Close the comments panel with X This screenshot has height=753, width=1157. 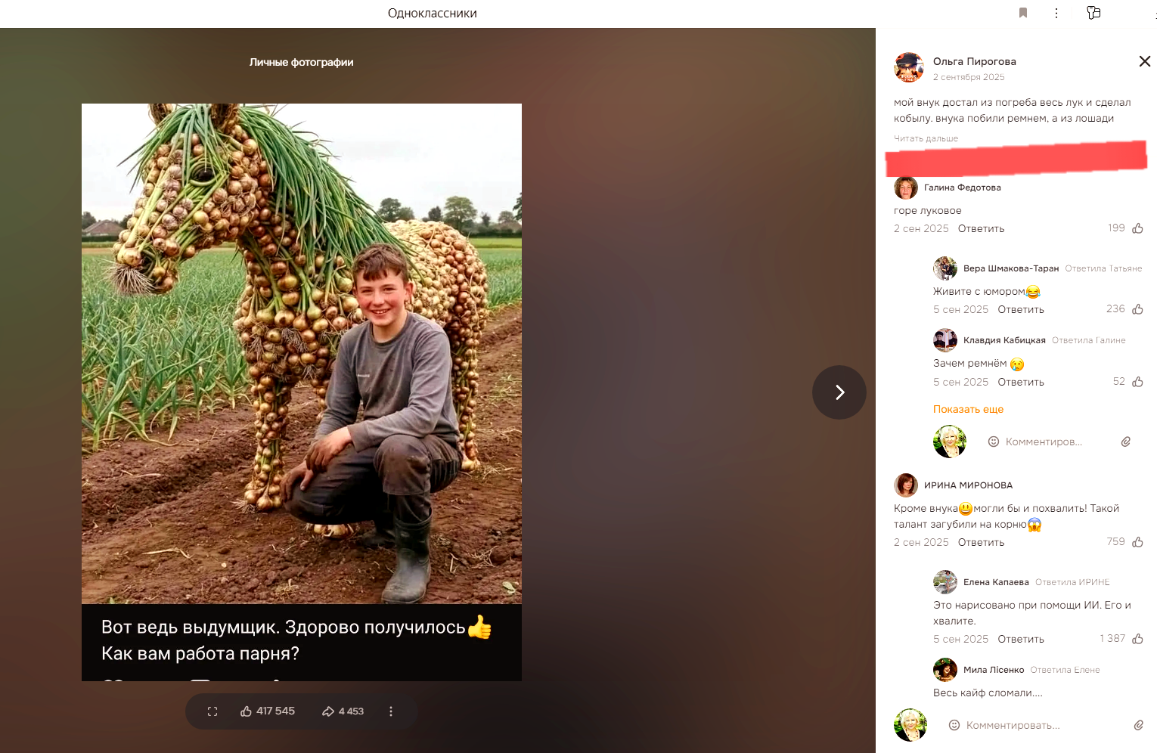coord(1145,61)
